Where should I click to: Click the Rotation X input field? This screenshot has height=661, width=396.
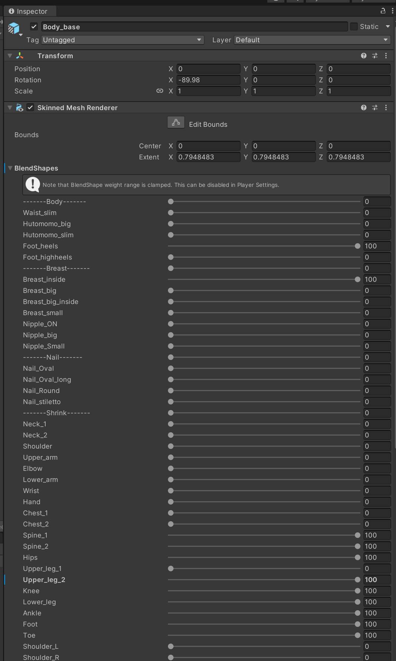[208, 80]
